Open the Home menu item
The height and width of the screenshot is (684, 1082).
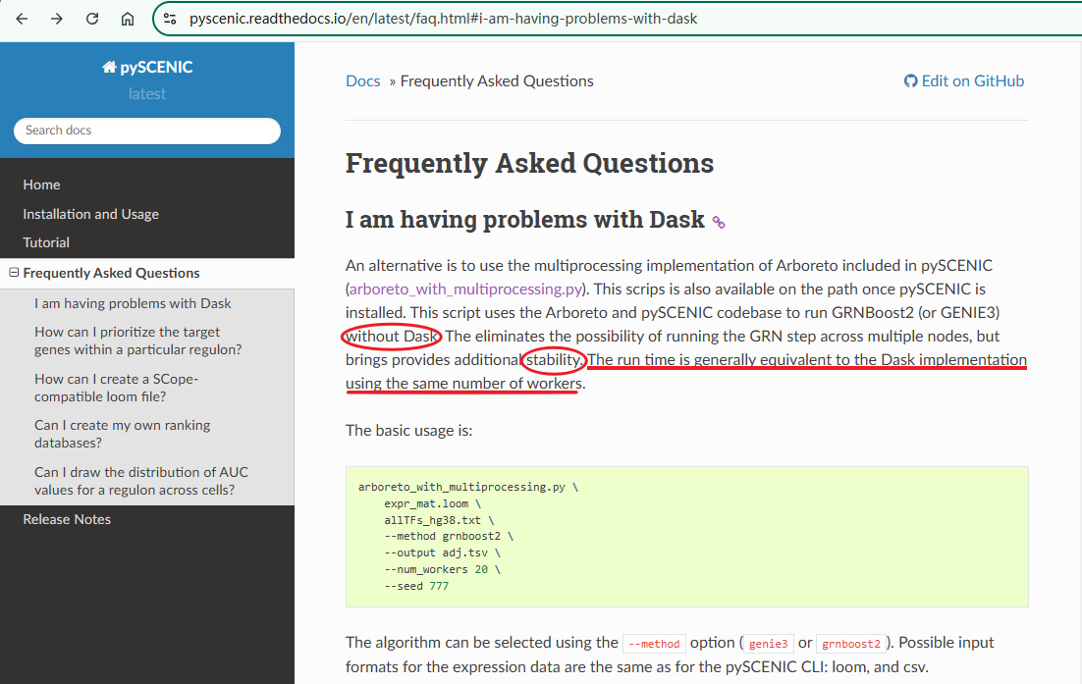[41, 184]
